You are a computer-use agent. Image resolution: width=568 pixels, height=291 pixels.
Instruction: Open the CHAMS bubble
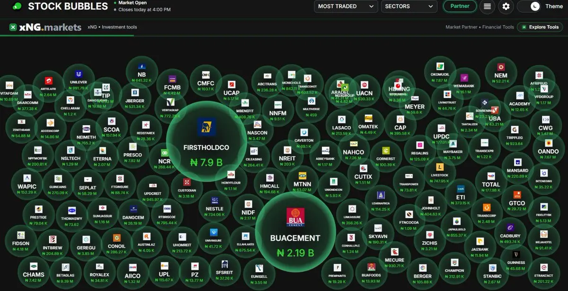click(34, 272)
